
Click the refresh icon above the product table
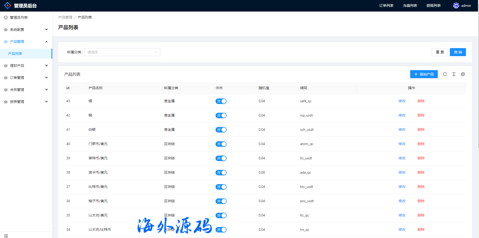(445, 74)
